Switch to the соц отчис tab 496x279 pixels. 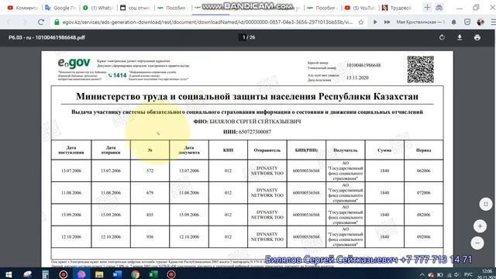(136, 8)
